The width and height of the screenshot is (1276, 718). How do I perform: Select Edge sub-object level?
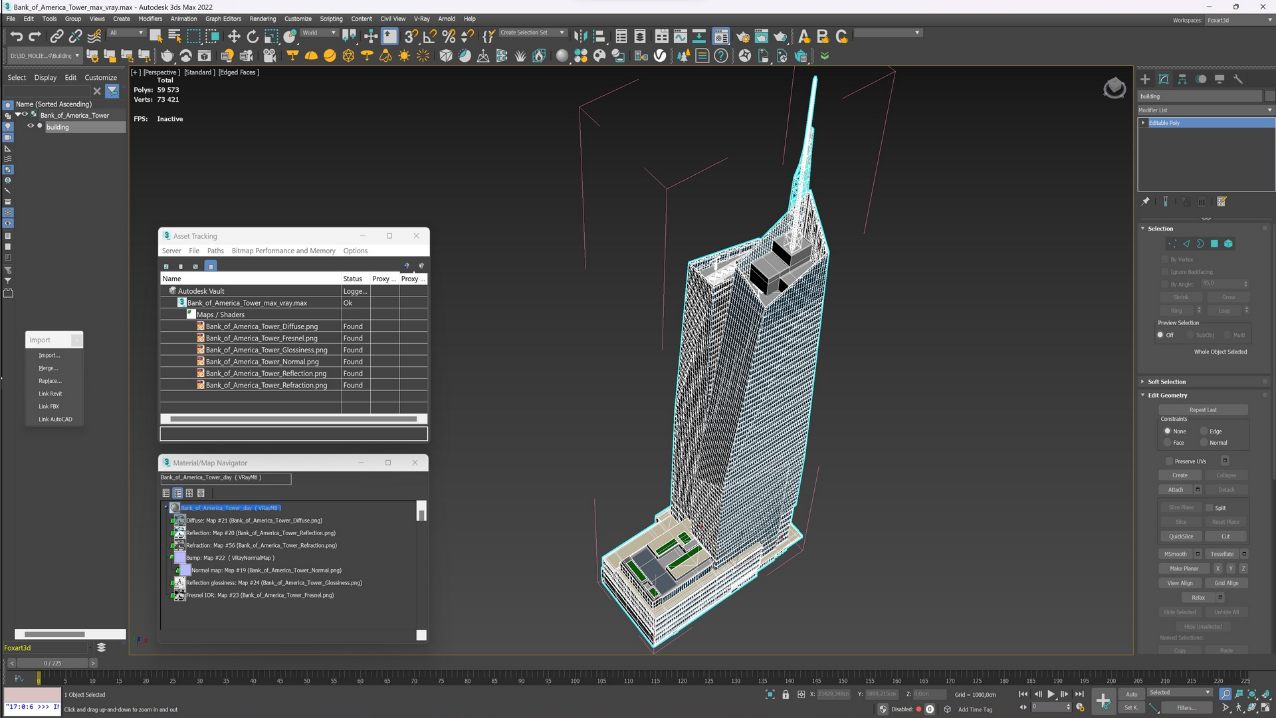point(1186,244)
